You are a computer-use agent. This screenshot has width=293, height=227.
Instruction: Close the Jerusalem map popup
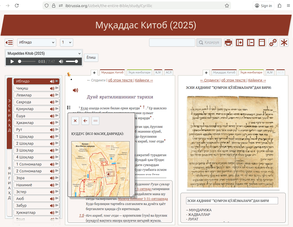point(75,121)
